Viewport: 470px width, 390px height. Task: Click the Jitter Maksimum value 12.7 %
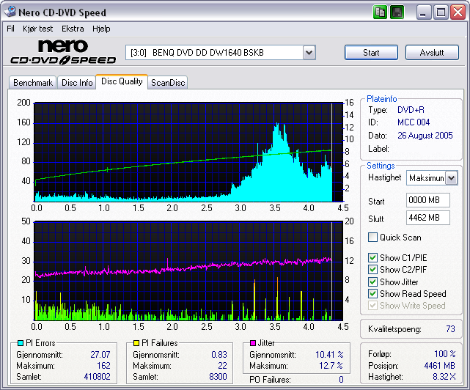pos(331,366)
